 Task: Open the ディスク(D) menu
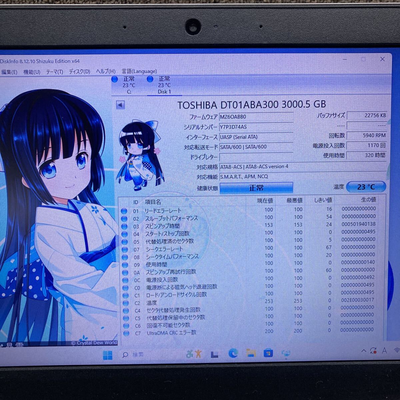click(79, 71)
